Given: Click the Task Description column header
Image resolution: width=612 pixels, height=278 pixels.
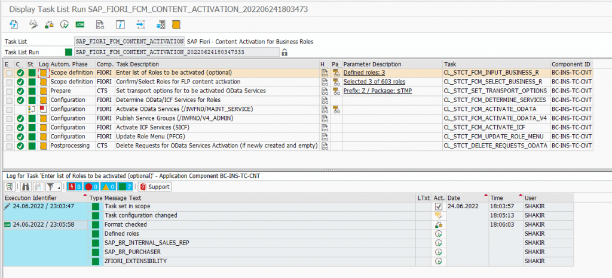Looking at the screenshot, I should point(217,64).
